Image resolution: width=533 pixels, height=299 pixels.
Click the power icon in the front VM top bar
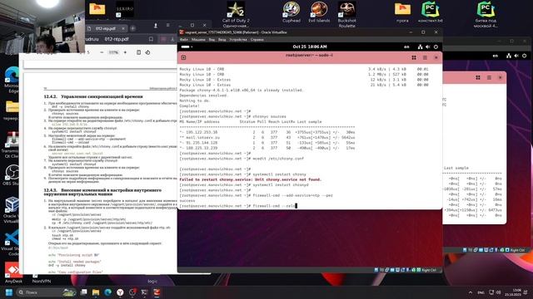436,47
